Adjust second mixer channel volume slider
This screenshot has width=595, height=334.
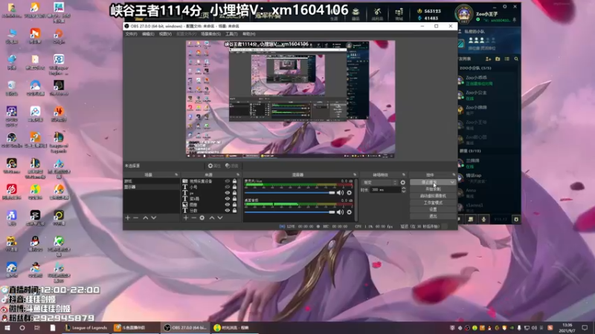290,212
